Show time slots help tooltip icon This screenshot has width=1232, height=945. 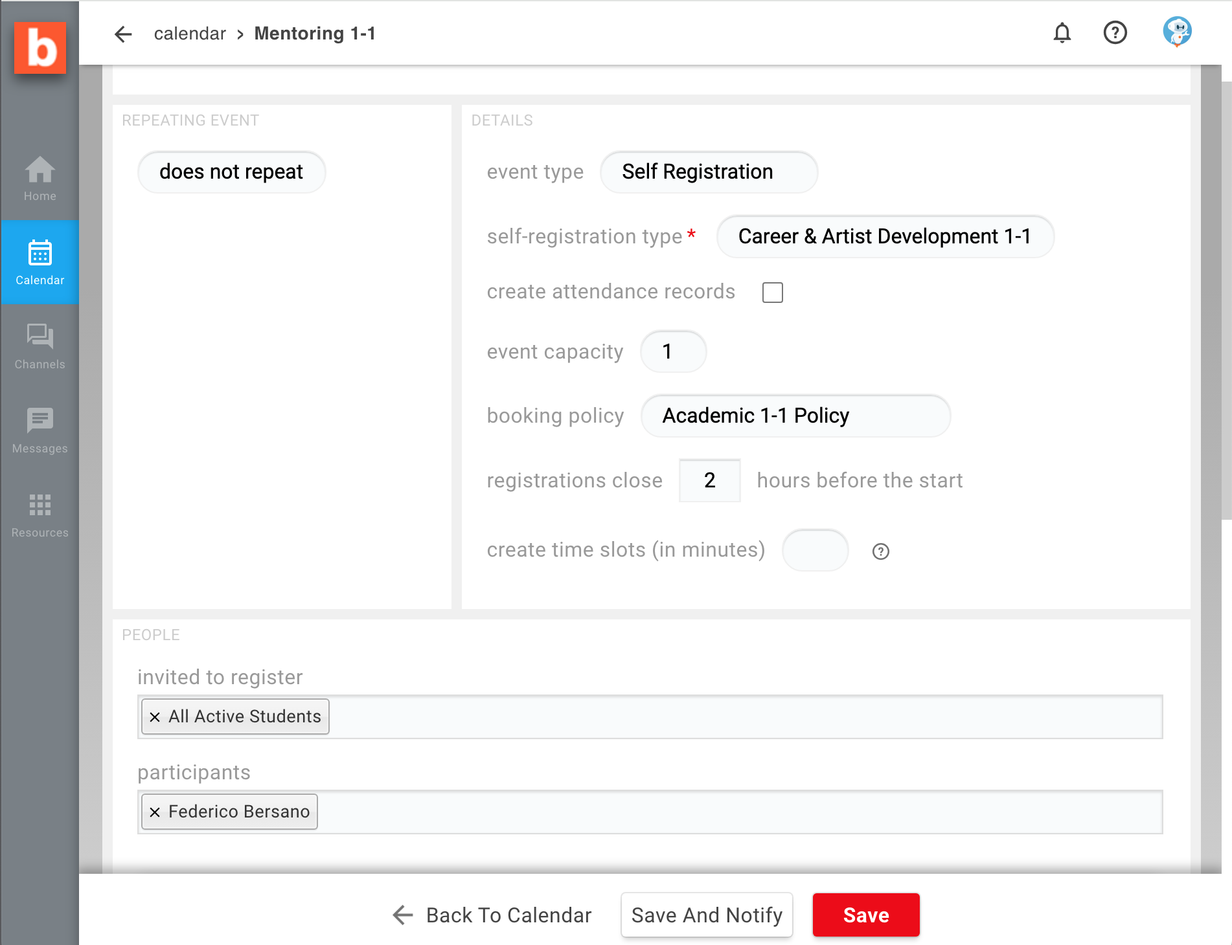tap(880, 551)
